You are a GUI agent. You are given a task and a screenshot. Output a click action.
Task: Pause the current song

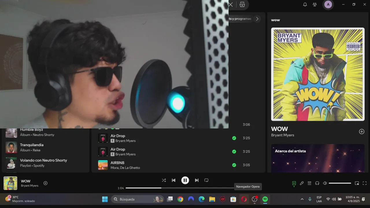pos(185,180)
